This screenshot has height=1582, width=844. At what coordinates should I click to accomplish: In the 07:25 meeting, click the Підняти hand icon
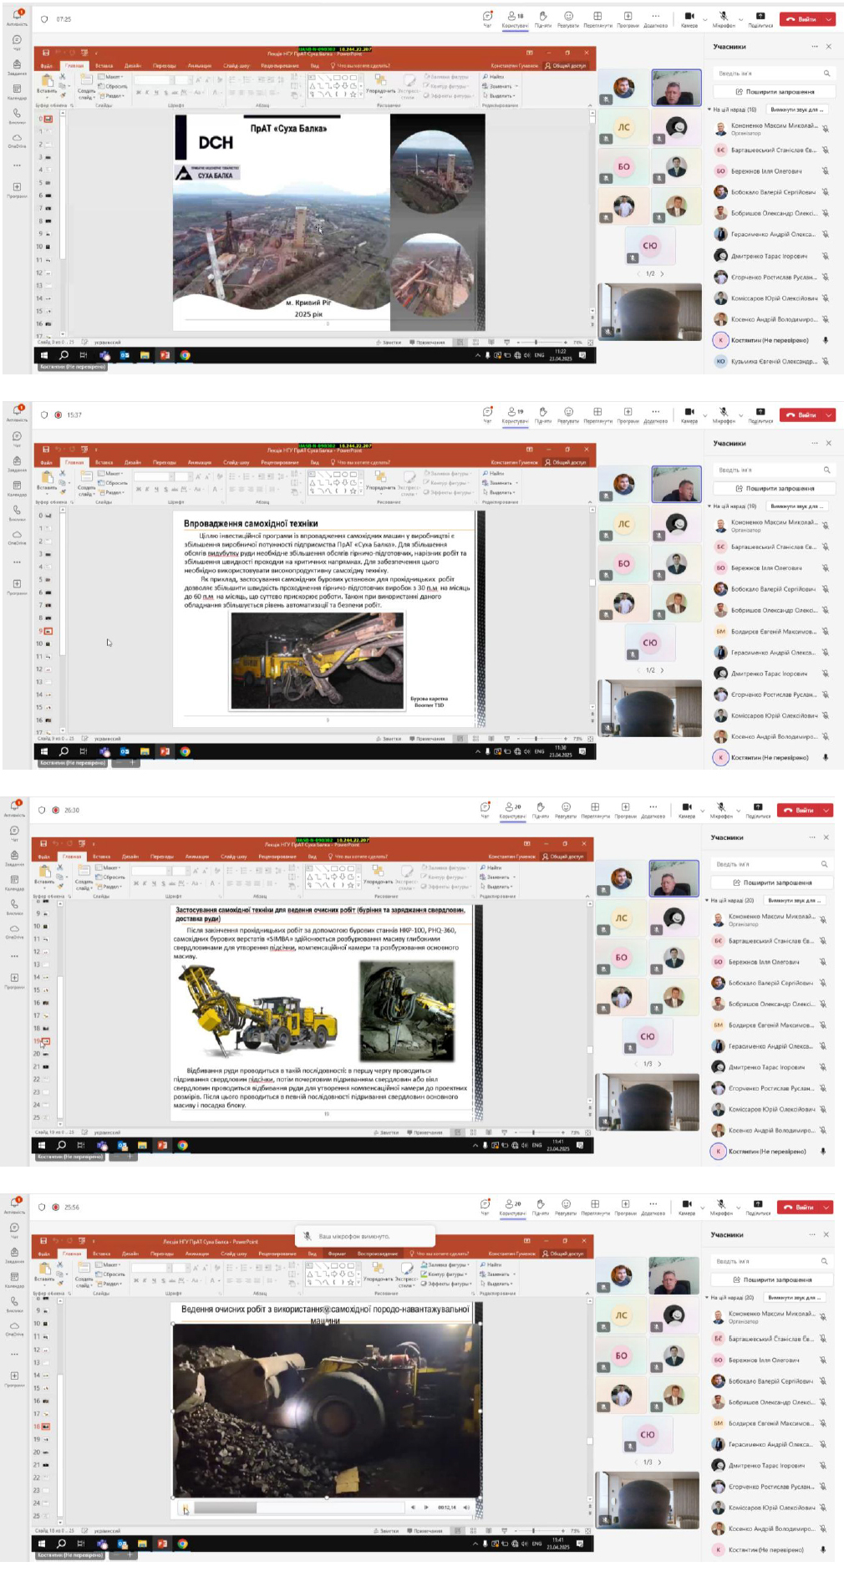pyautogui.click(x=543, y=18)
